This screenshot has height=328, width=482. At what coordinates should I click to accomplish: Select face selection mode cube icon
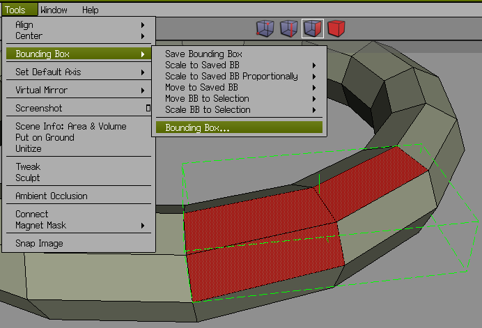point(312,29)
